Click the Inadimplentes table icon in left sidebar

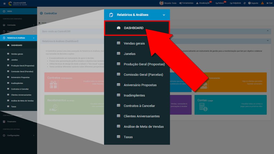click(x=8, y=83)
